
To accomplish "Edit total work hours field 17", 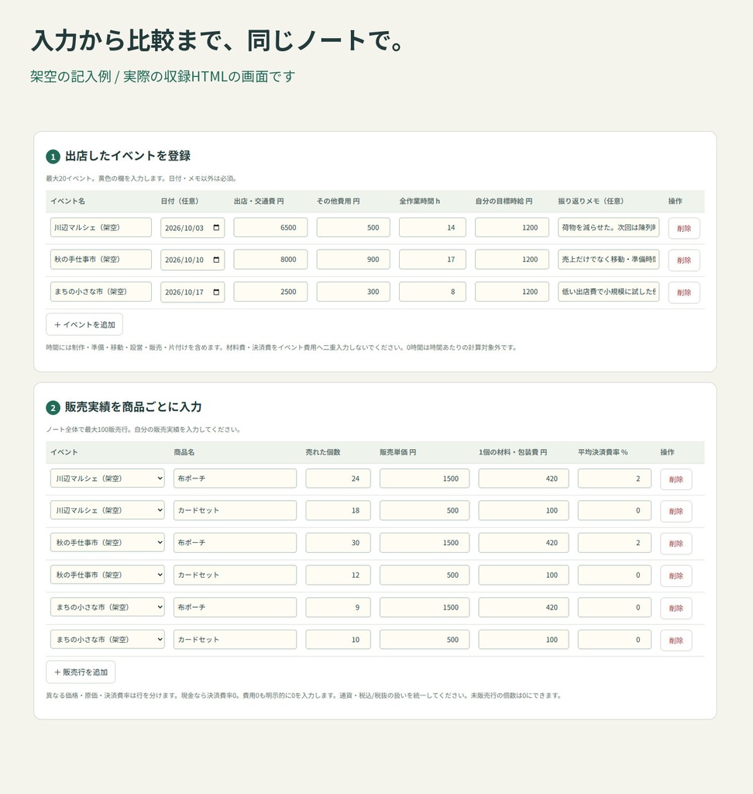I will coord(432,259).
